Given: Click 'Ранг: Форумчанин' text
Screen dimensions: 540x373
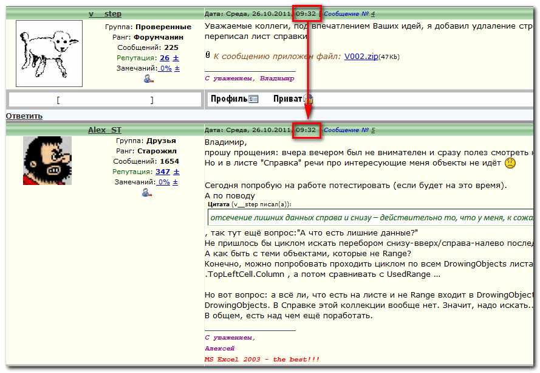Looking at the screenshot, I should (148, 37).
